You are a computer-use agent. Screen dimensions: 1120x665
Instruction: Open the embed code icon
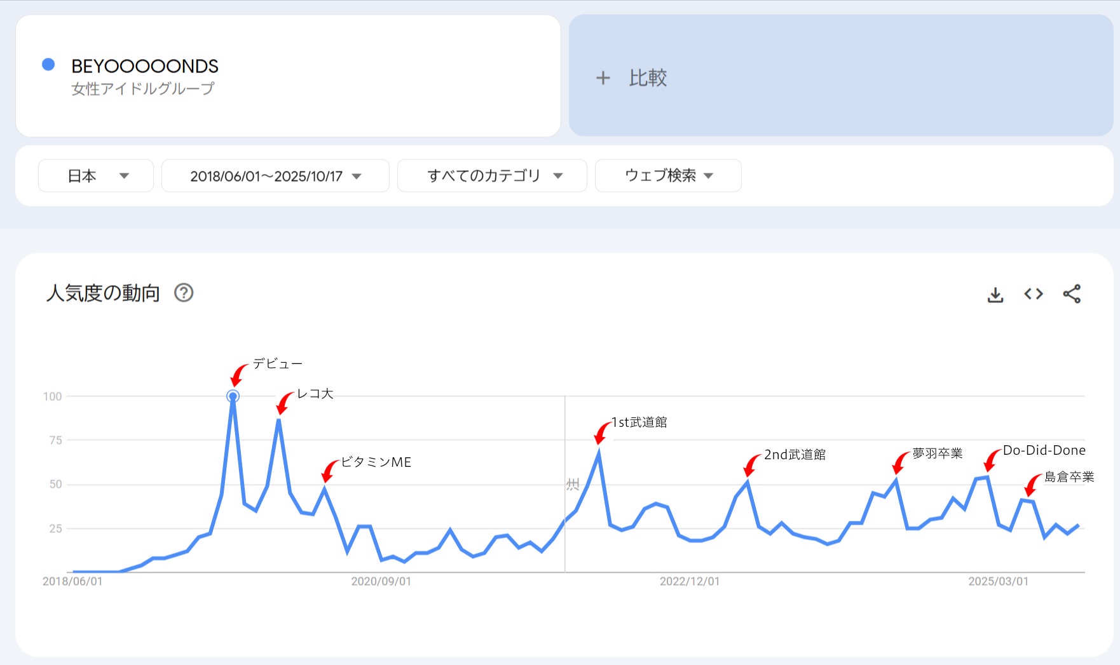1034,294
